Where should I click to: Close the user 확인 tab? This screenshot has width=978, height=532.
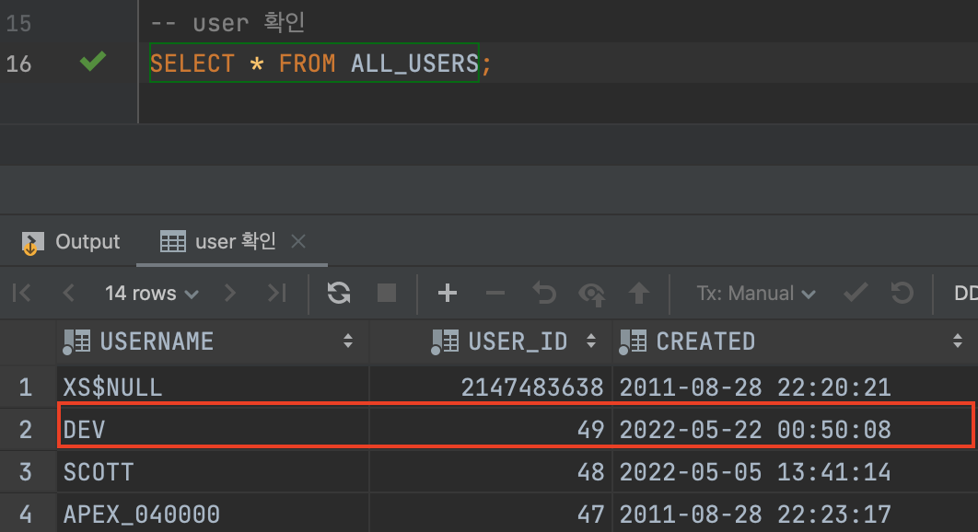click(x=298, y=241)
